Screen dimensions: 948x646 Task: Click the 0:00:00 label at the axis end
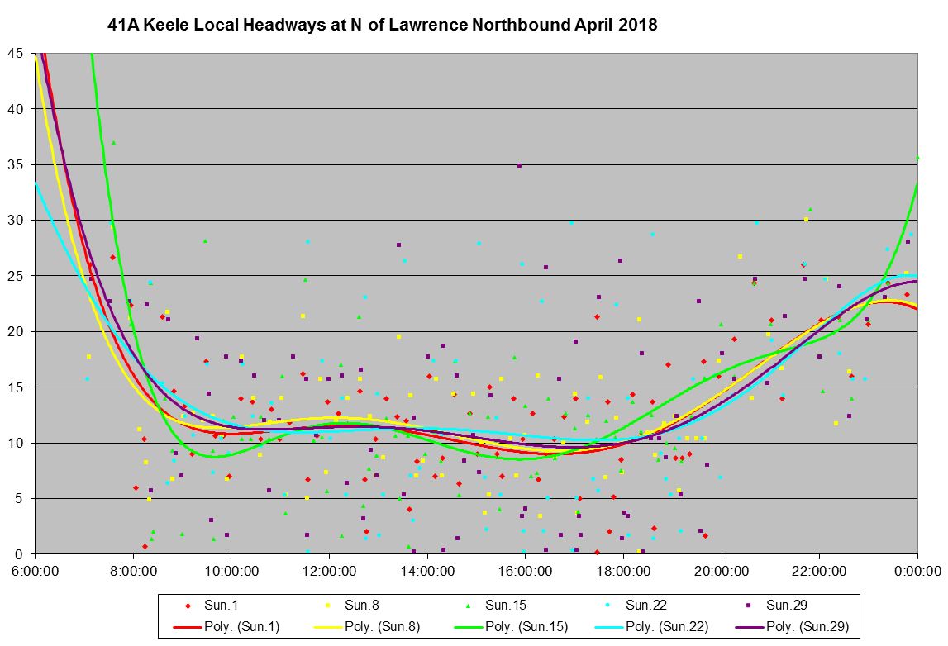[917, 570]
